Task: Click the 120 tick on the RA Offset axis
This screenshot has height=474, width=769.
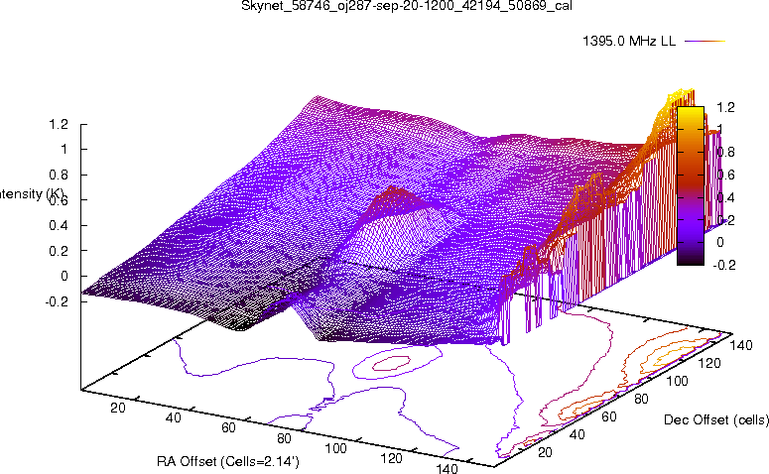Action: pos(391,459)
